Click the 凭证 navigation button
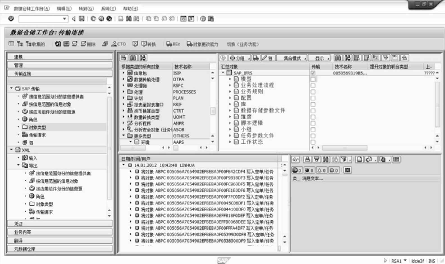The width and height of the screenshot is (445, 264). 60,224
